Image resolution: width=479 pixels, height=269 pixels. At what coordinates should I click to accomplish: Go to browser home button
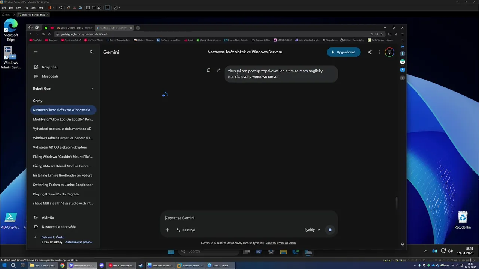tap(43, 34)
